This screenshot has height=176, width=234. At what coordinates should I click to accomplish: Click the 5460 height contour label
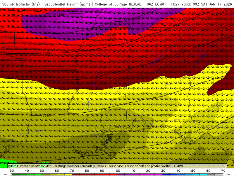point(46,33)
